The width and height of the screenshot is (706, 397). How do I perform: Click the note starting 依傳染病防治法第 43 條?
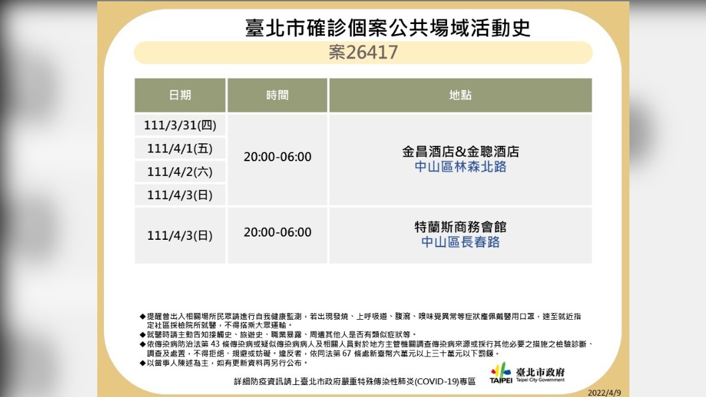tap(367, 349)
